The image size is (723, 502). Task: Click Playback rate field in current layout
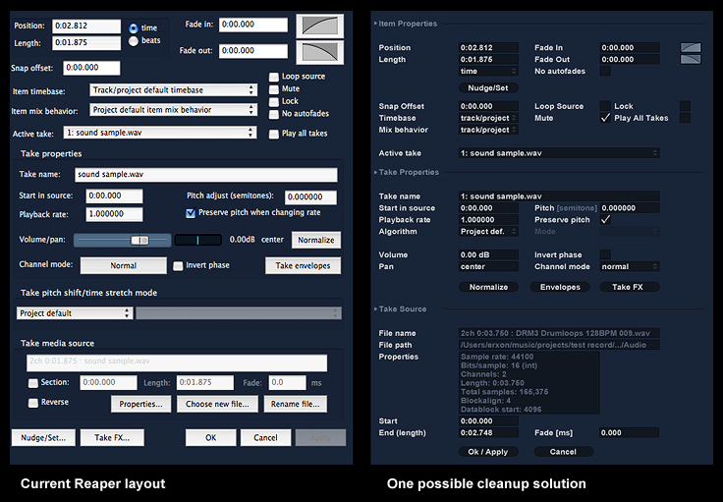click(114, 214)
